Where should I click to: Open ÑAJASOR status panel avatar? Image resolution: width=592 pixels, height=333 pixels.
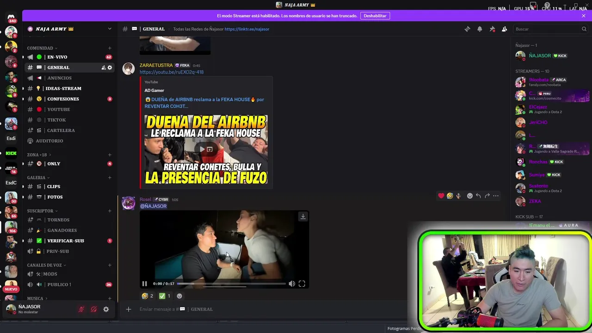tap(11, 309)
